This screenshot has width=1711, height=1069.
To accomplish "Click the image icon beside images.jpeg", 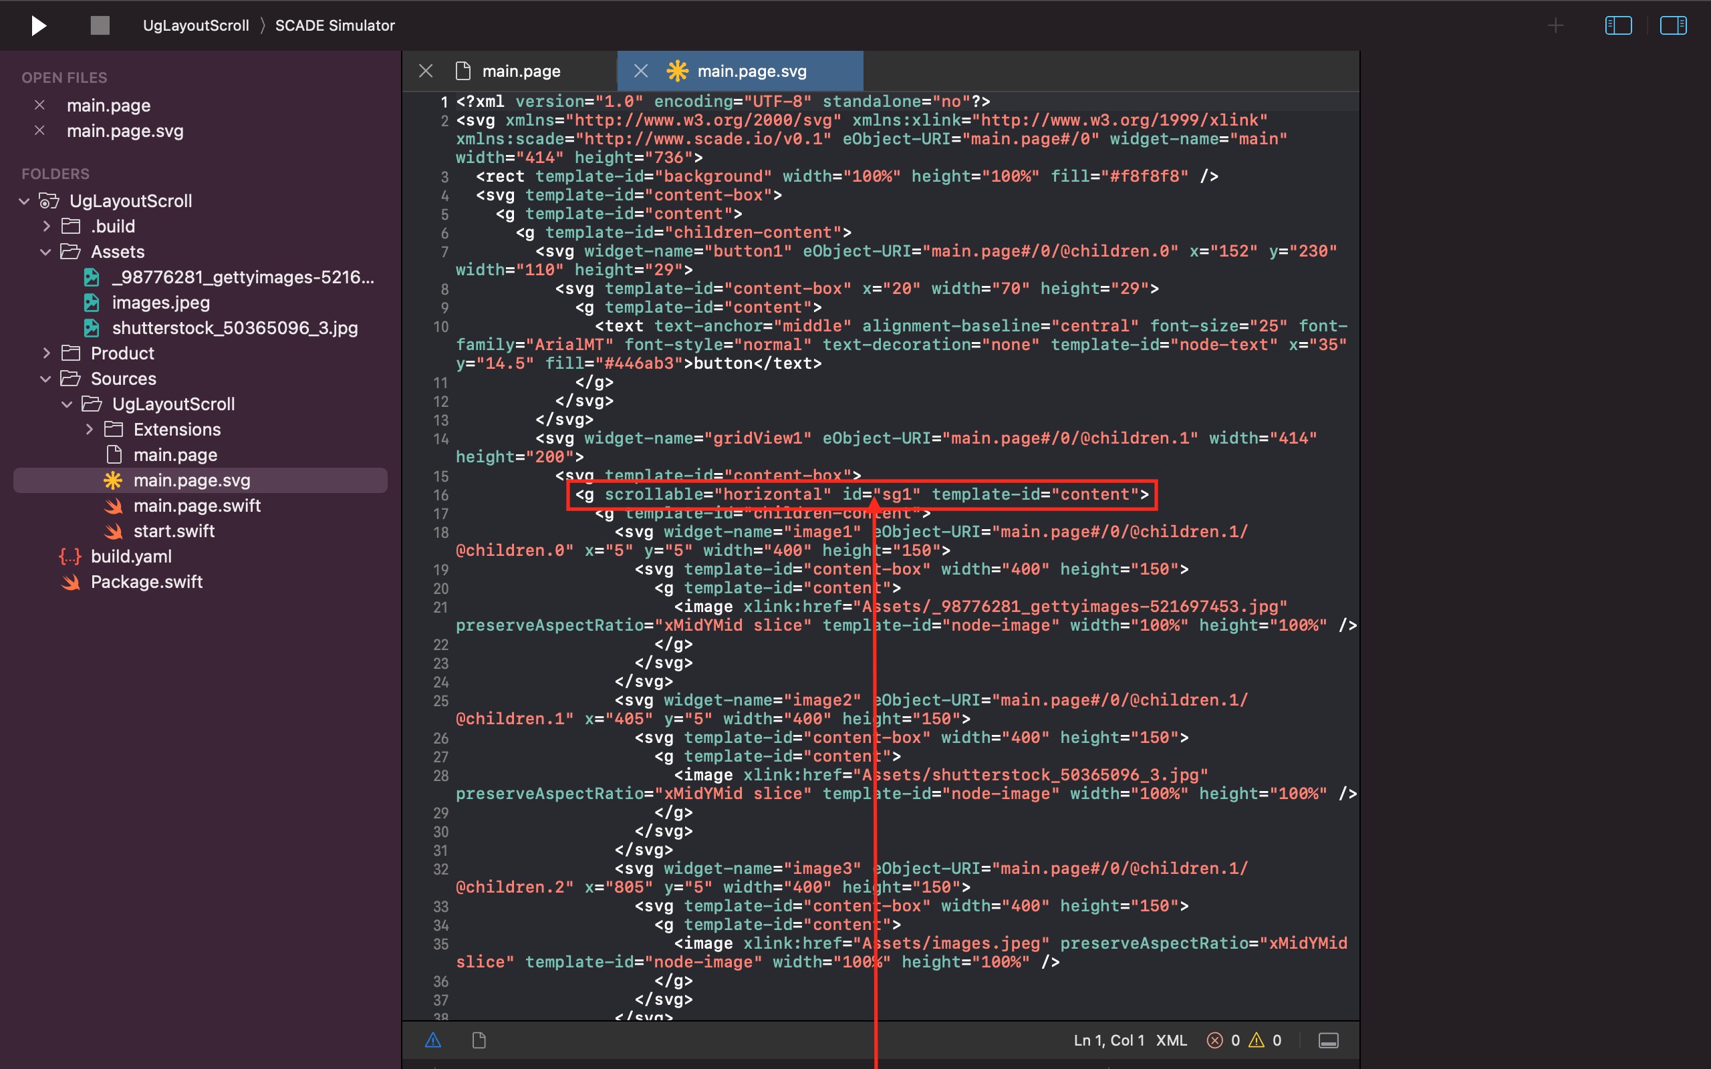I will (x=91, y=303).
